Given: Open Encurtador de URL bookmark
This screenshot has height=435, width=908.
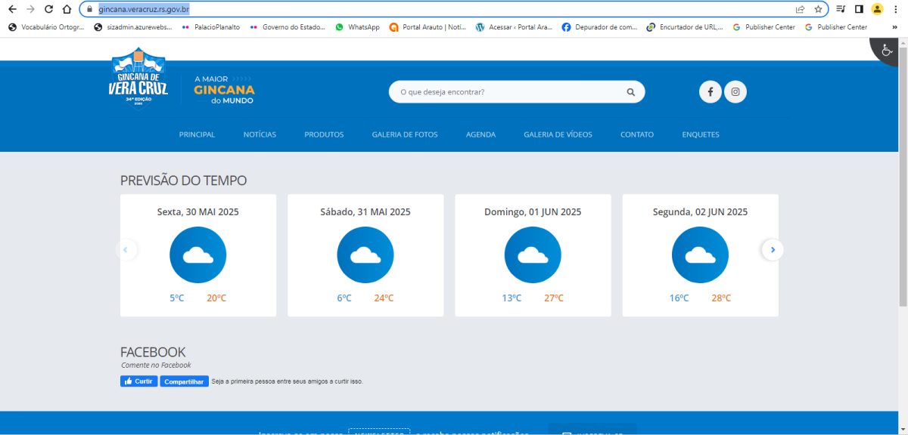Looking at the screenshot, I should [686, 27].
